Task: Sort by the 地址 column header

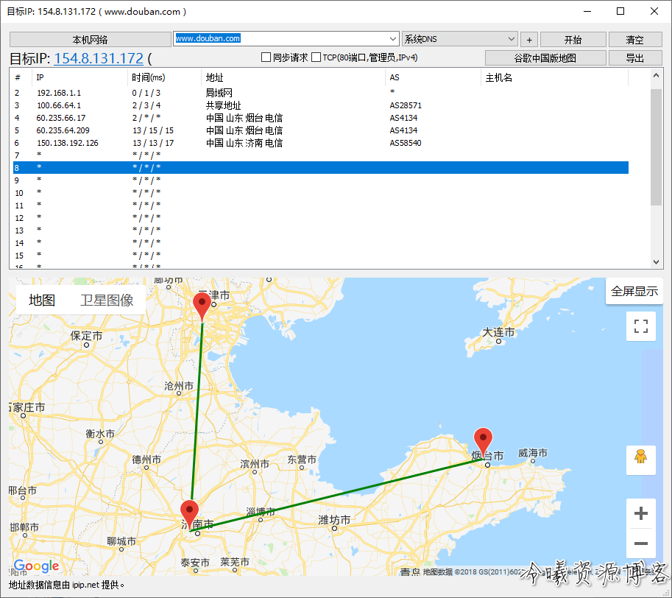Action: coord(293,77)
